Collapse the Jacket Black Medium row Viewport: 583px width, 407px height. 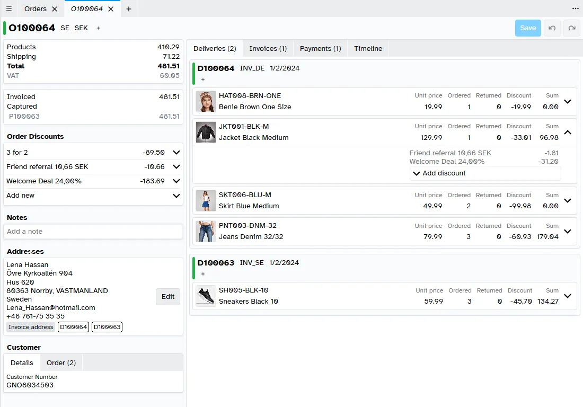click(x=568, y=132)
